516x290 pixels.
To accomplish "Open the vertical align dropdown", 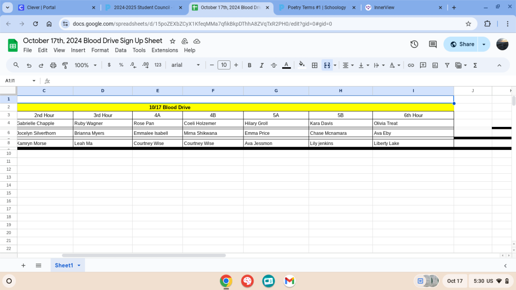I will pyautogui.click(x=364, y=65).
